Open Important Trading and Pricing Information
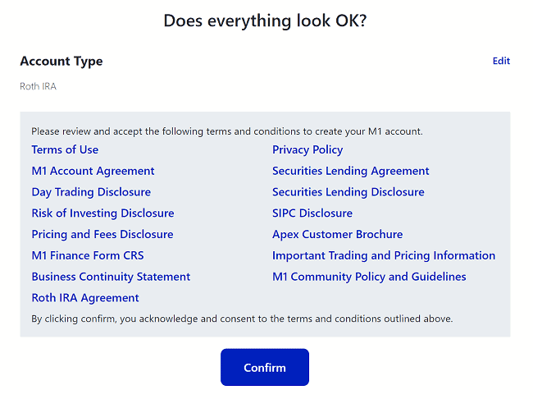 (x=384, y=255)
